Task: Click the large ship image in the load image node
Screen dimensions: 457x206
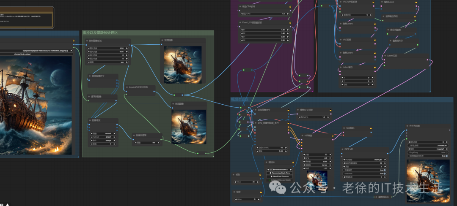Action: tap(36, 105)
